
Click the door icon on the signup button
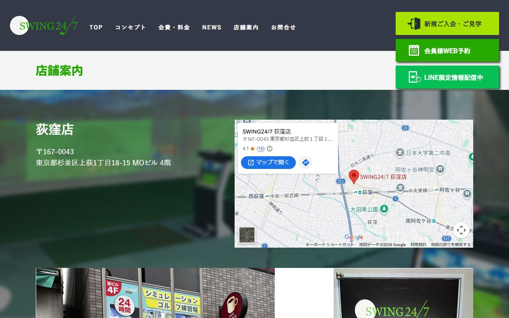tap(414, 23)
